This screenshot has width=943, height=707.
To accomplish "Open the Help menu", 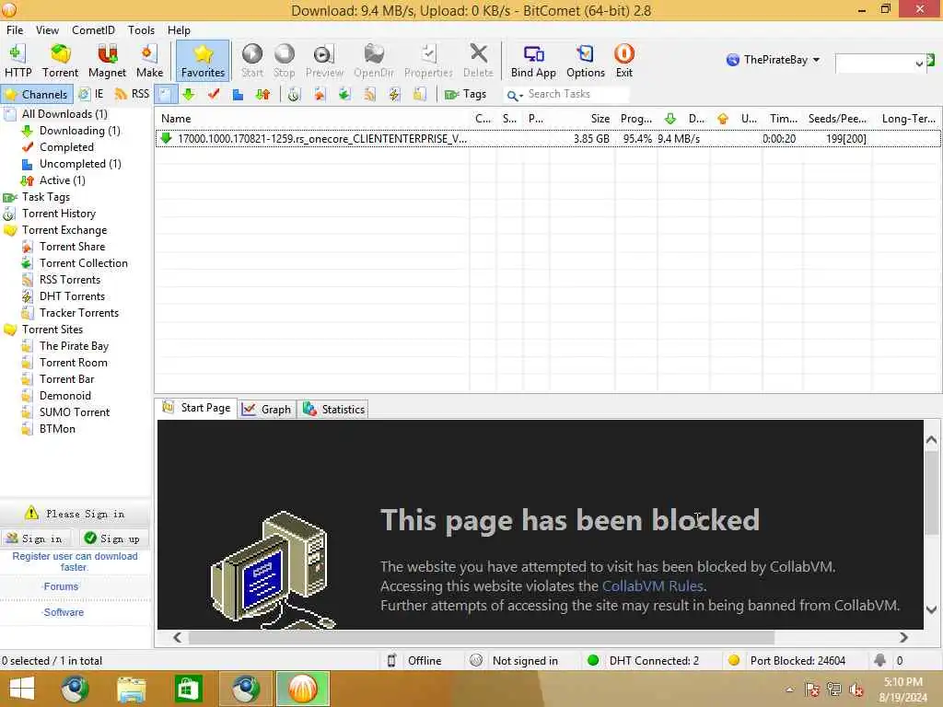I will coord(179,30).
